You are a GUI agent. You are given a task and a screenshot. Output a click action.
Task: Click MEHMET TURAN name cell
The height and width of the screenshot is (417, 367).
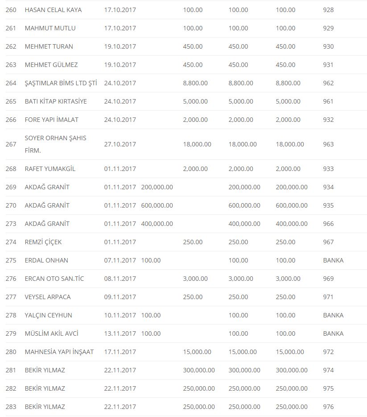tap(49, 46)
